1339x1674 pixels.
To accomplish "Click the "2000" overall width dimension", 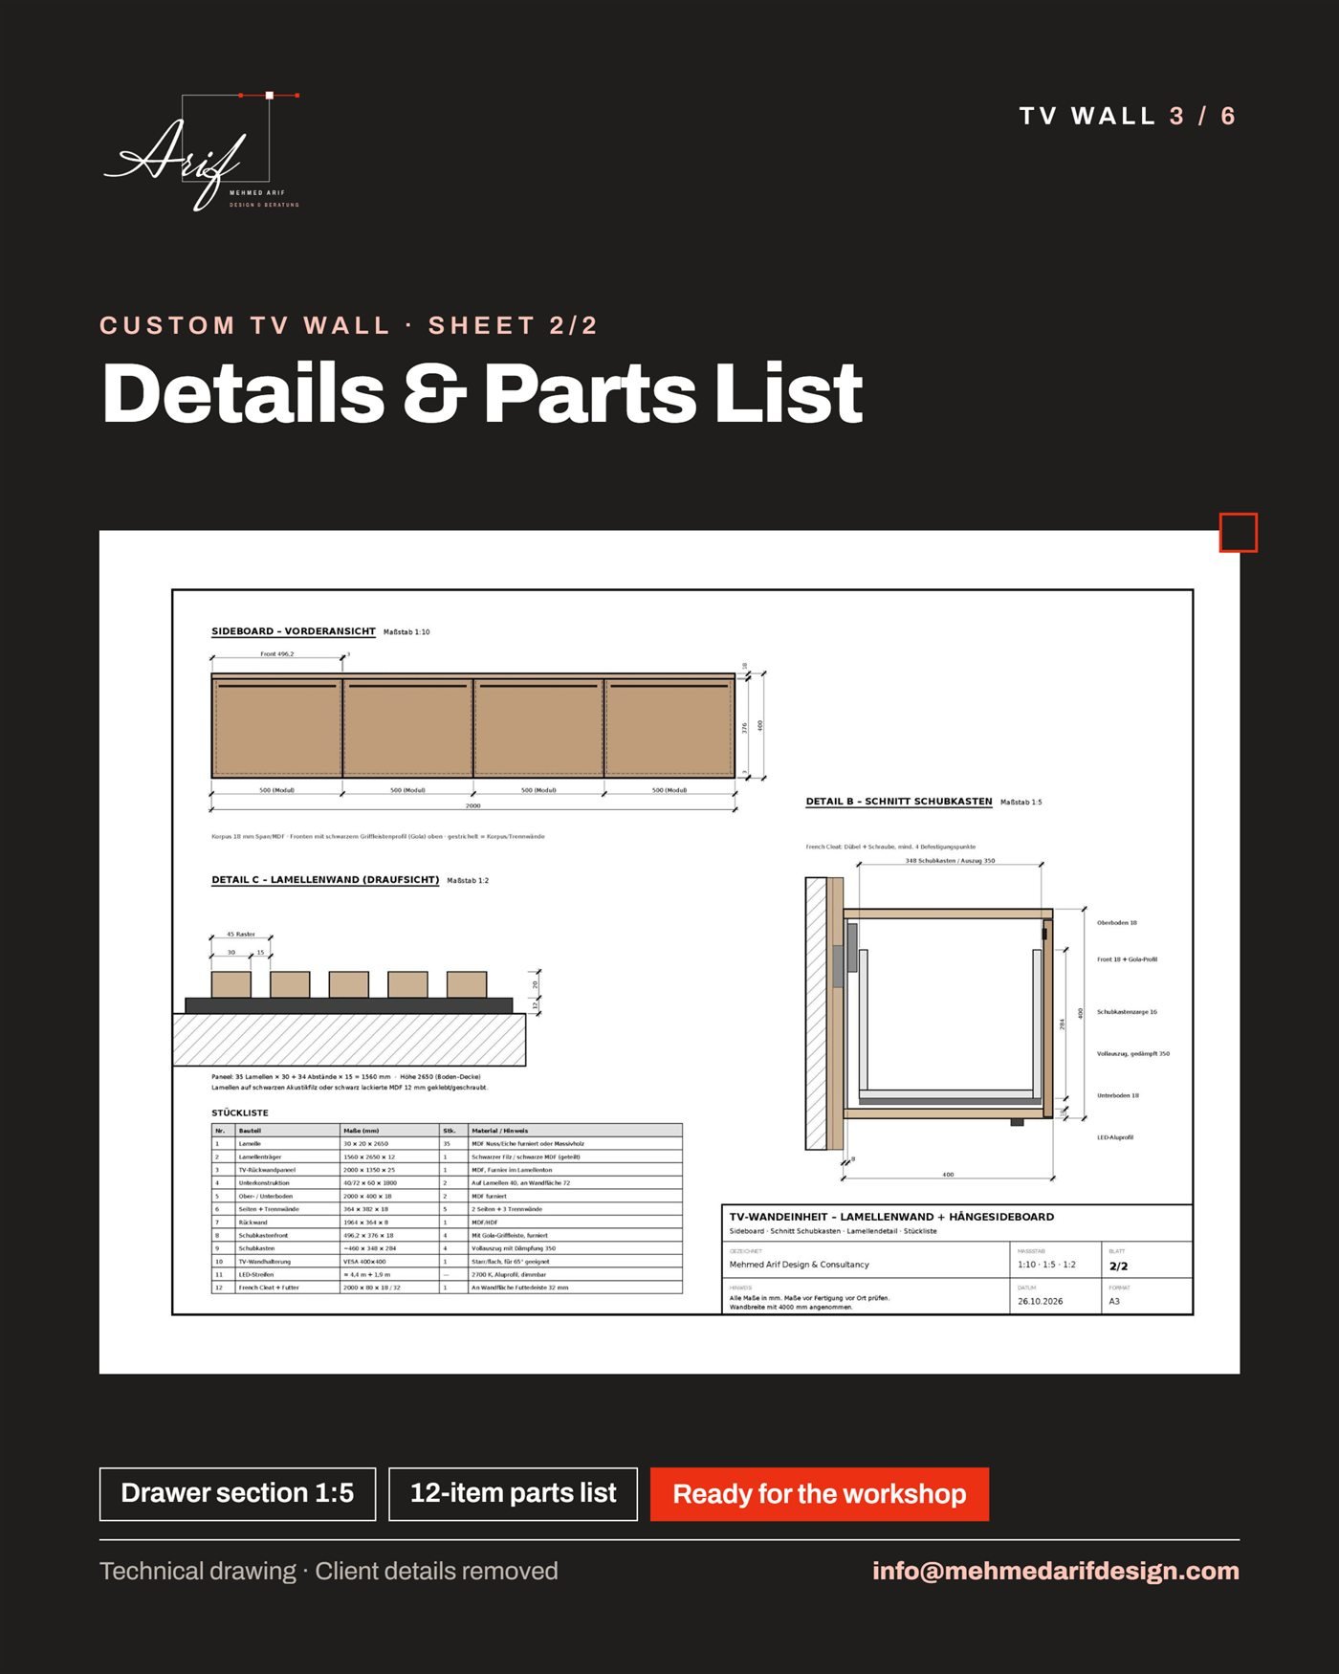I will pos(472,805).
